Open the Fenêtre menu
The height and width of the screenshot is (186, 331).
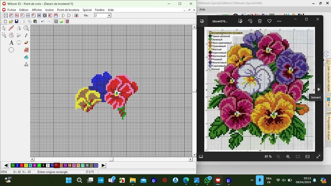[x=100, y=10]
